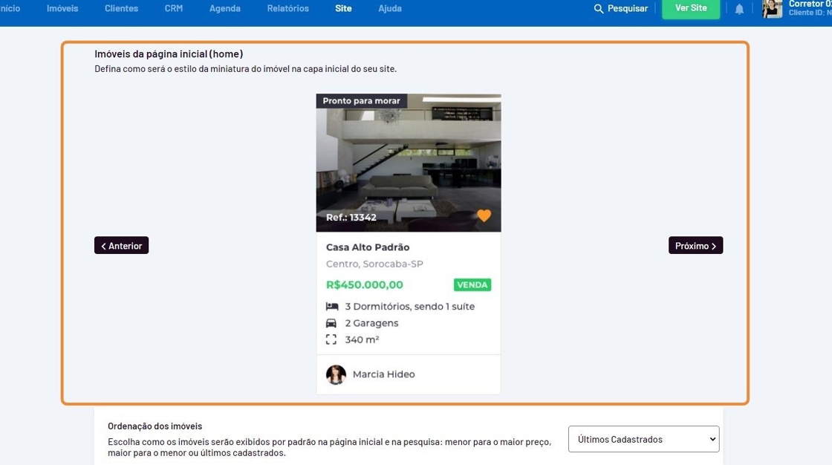Viewport: 832px width, 465px height.
Task: Open the Imóveis menu
Action: (x=62, y=9)
